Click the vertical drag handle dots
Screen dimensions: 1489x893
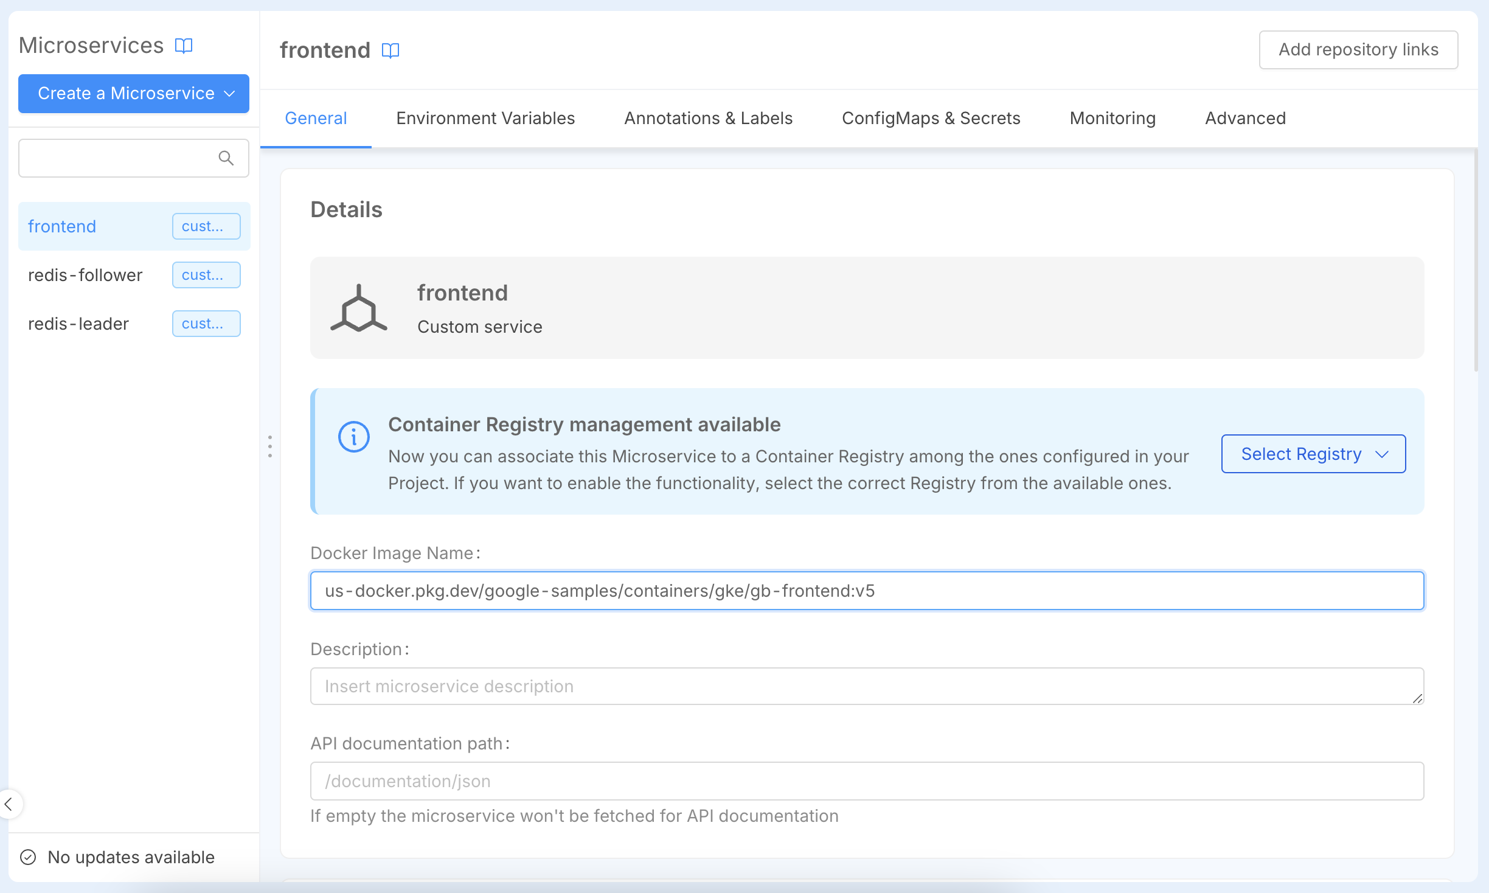269,446
